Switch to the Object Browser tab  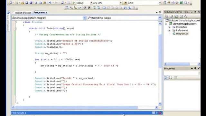coord(23,13)
